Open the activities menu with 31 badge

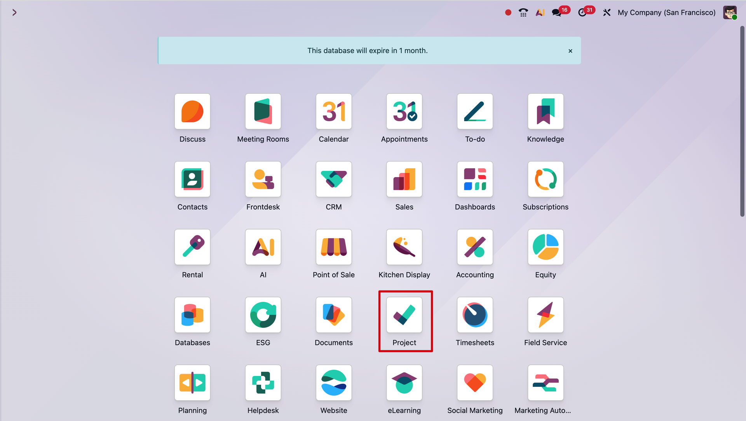(x=582, y=12)
